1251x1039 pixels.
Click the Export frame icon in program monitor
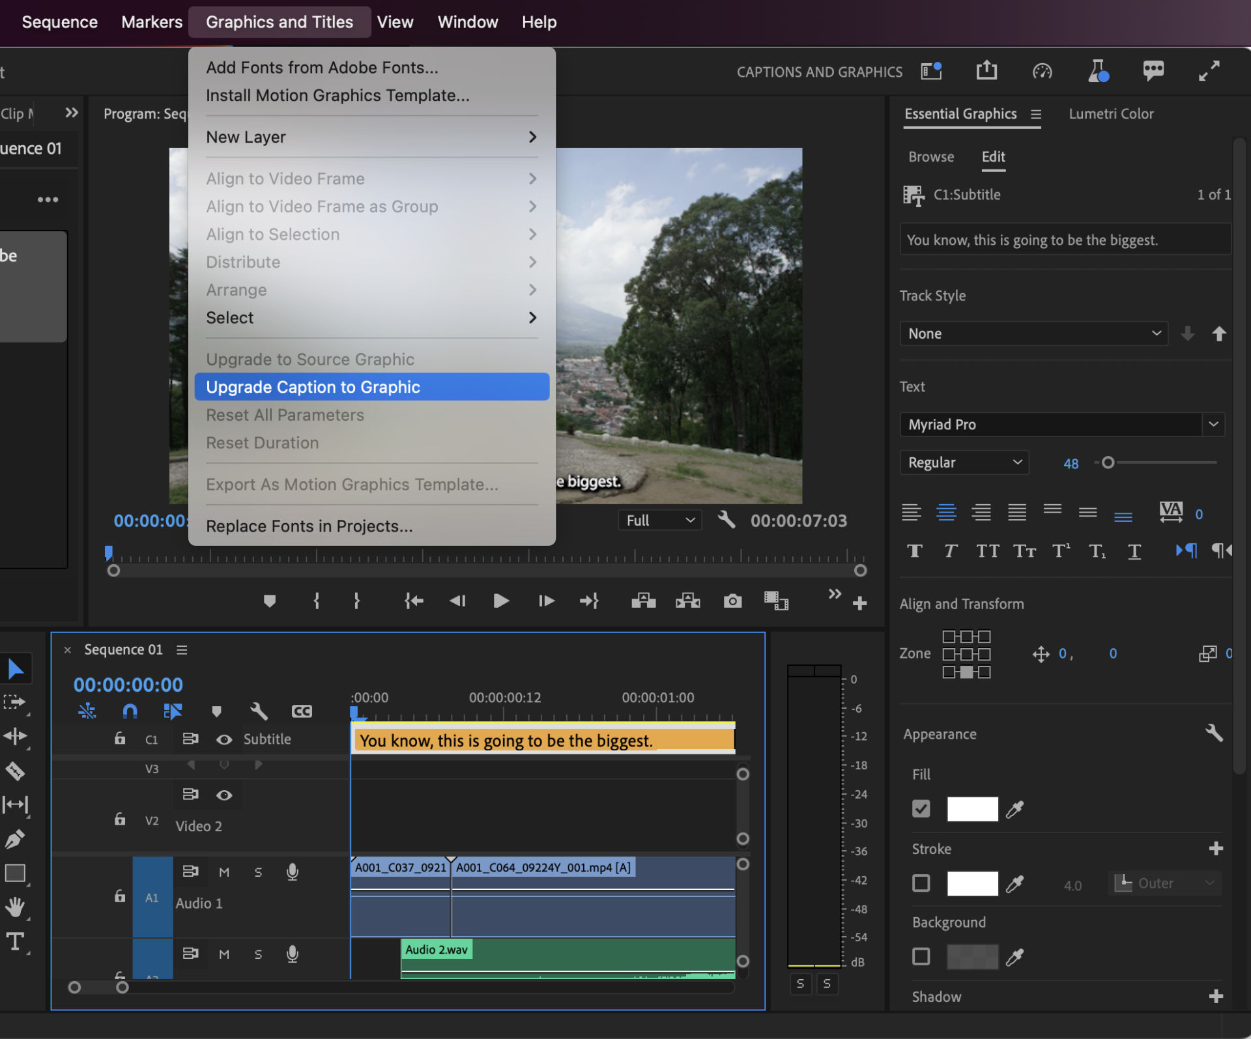pyautogui.click(x=732, y=601)
